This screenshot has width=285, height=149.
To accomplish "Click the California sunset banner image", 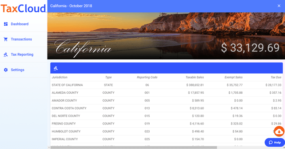I will pyautogui.click(x=166, y=36).
